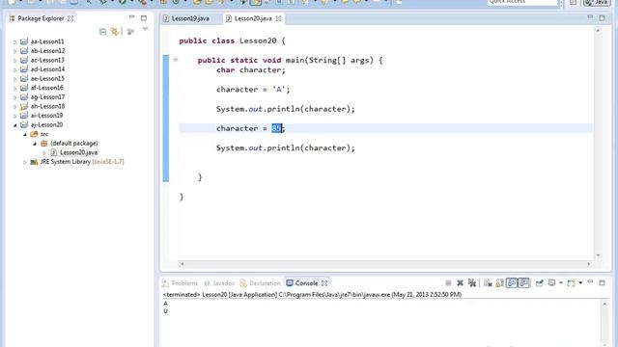Maximize the editor area
Image resolution: width=618 pixels, height=347 pixels.
point(602,17)
